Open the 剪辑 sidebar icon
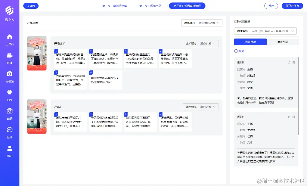 tap(10, 111)
